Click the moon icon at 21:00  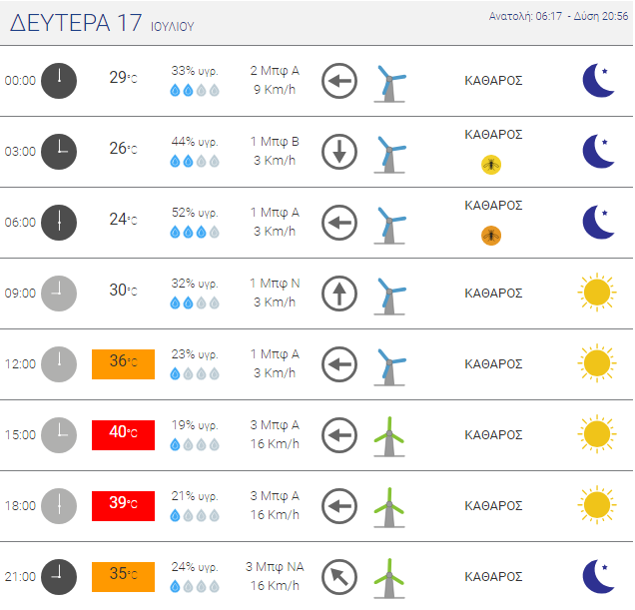tap(598, 576)
